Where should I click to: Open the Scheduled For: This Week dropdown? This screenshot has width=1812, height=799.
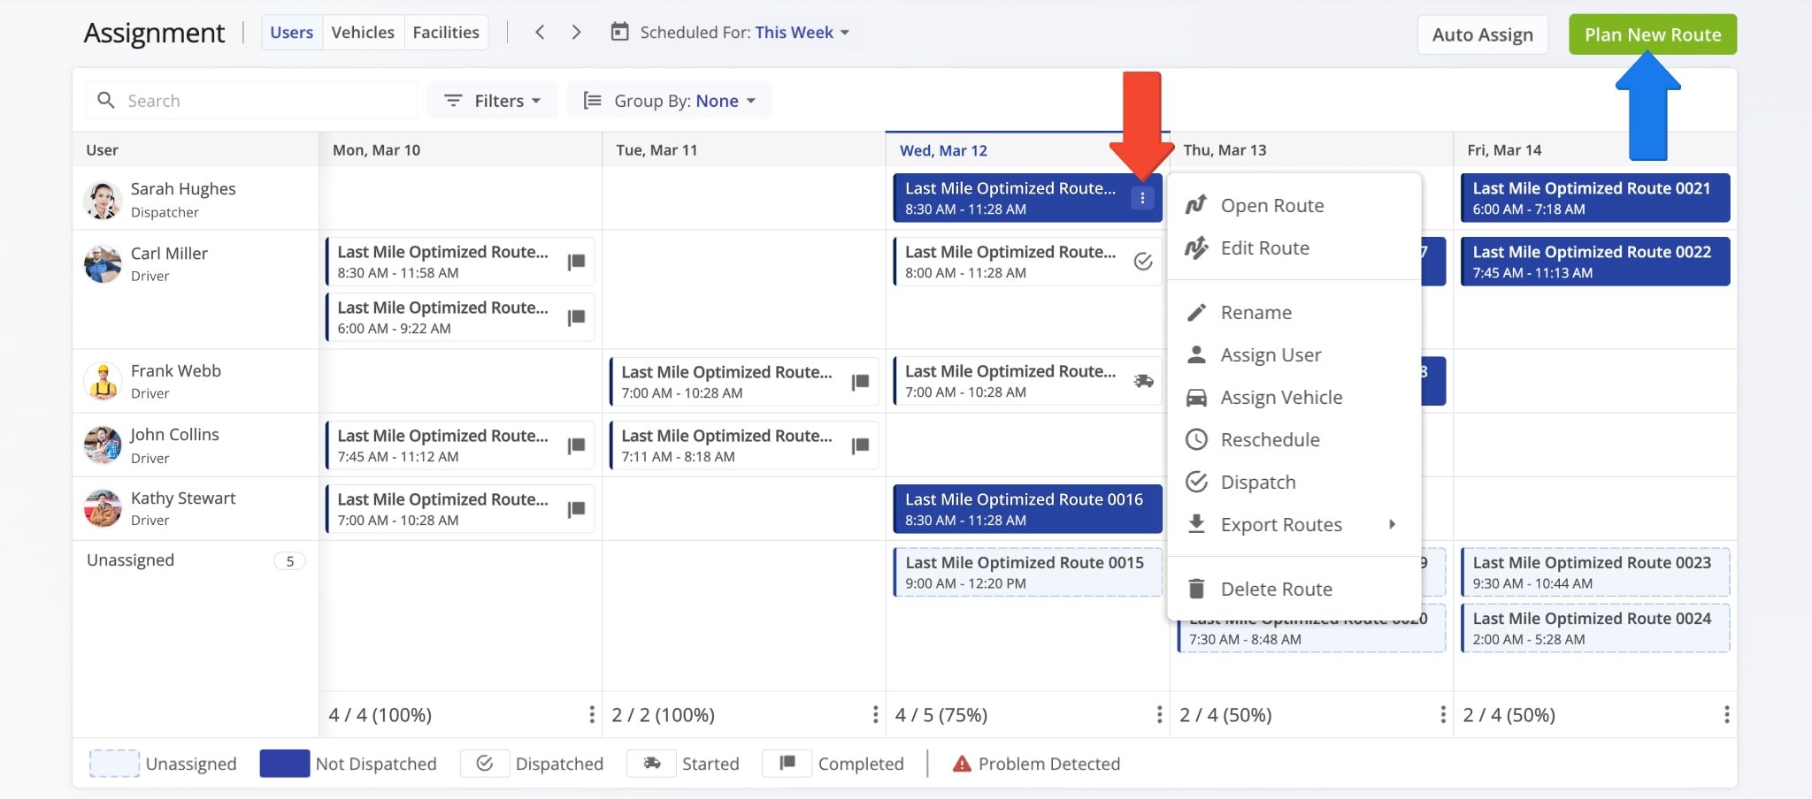pyautogui.click(x=795, y=32)
